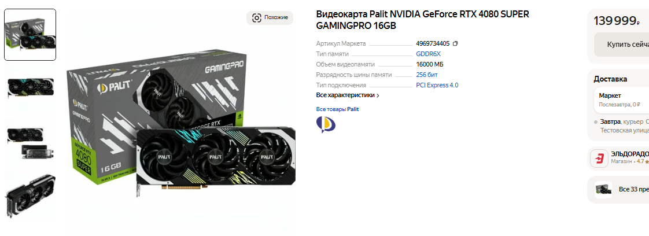Select the fourth thumbnail with angled card view
649x236 pixels.
(30, 196)
